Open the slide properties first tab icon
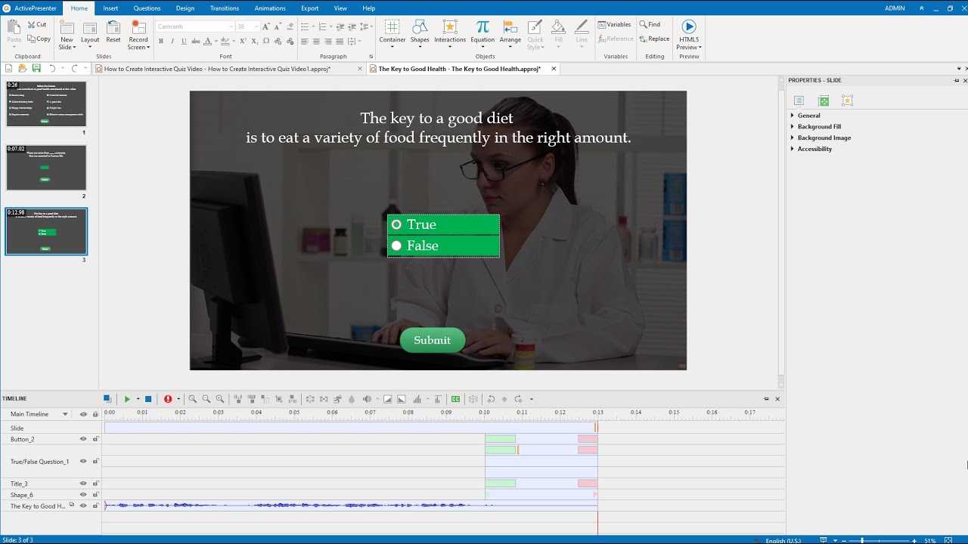 click(799, 100)
